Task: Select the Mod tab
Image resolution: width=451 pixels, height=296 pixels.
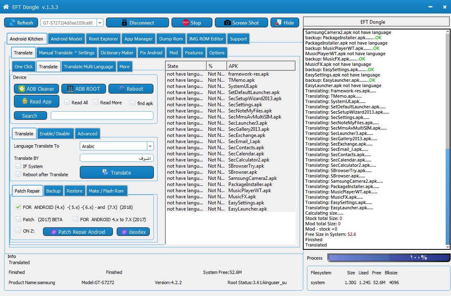Action: (x=174, y=53)
